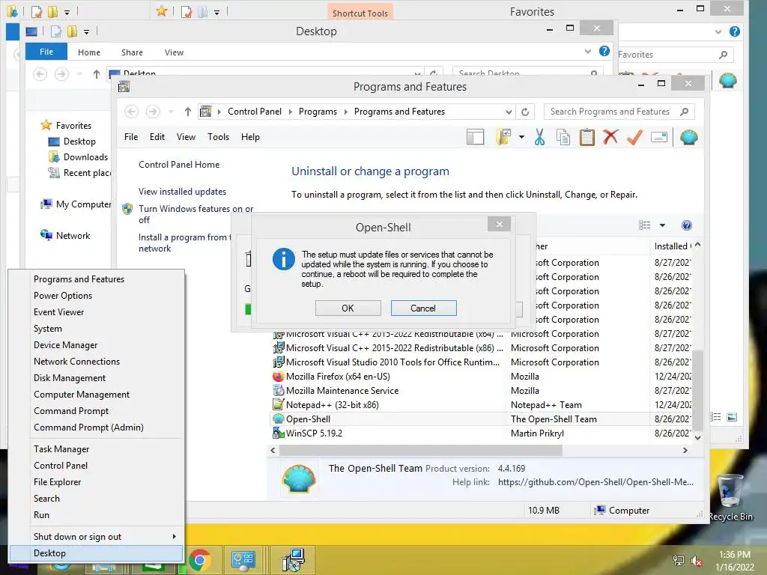Screen dimensions: 767x575
Task: Click the Email envelope toolbar icon
Action: coord(659,138)
